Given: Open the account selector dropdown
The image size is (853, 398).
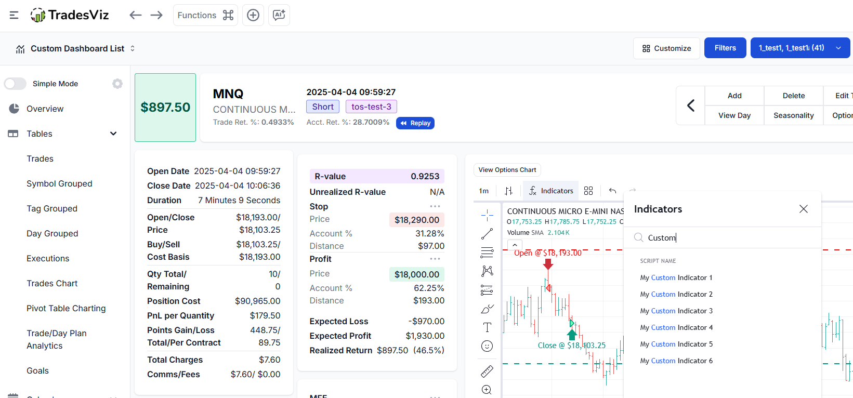Looking at the screenshot, I should pyautogui.click(x=799, y=48).
